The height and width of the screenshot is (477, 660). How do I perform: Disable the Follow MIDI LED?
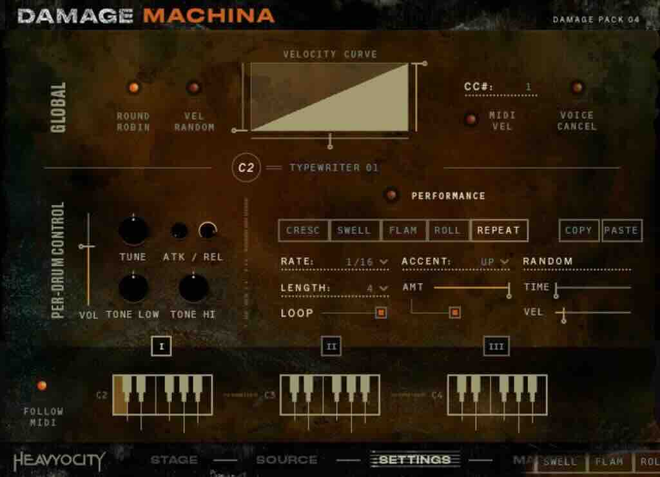point(42,385)
